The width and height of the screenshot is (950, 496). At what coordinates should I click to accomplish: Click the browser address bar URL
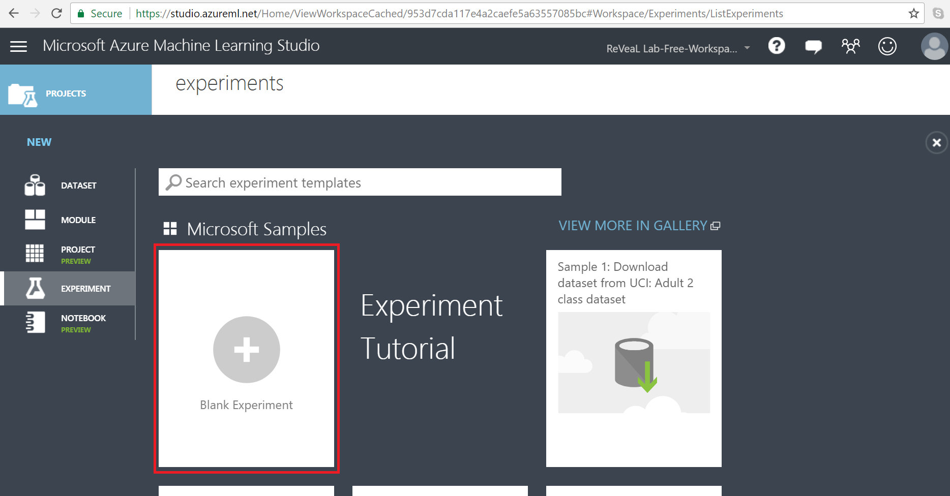459,14
